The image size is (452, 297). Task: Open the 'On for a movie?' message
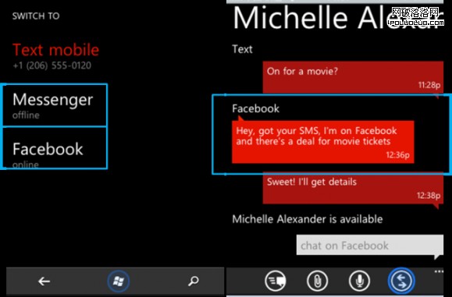(353, 77)
